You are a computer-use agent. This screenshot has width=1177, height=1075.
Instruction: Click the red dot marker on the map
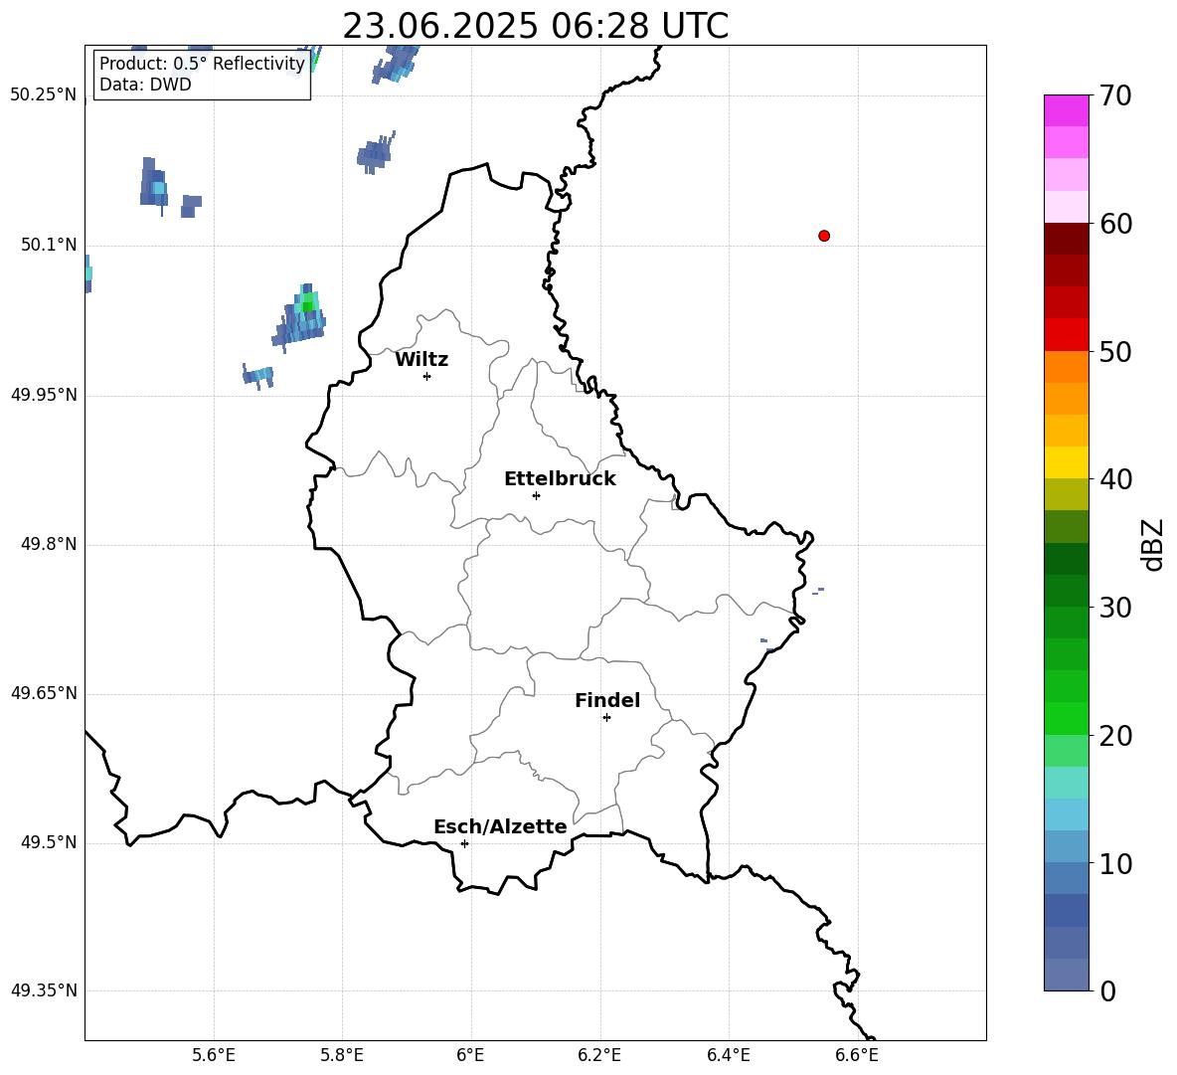[x=823, y=236]
